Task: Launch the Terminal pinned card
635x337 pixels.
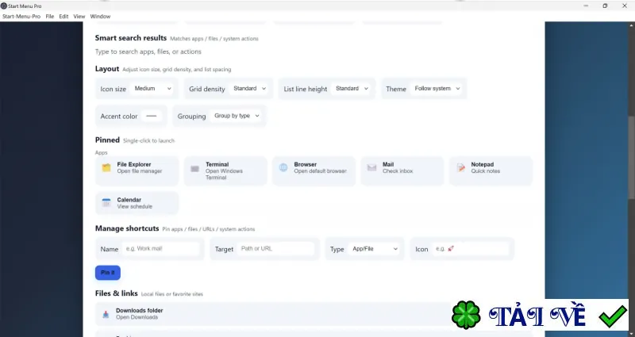Action: click(225, 171)
